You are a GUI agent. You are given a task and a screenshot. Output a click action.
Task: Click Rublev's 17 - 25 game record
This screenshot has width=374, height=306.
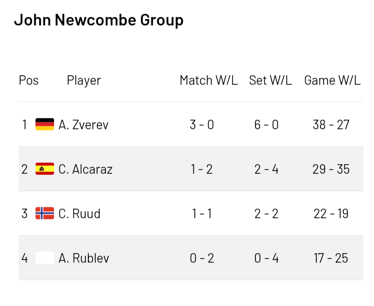click(x=331, y=258)
